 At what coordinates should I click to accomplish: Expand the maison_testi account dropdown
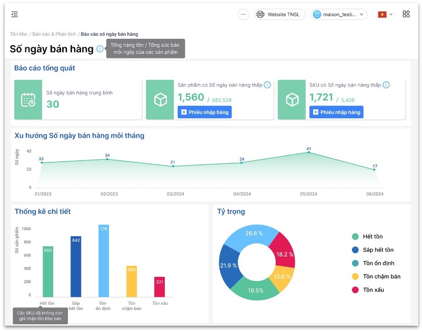pos(339,15)
